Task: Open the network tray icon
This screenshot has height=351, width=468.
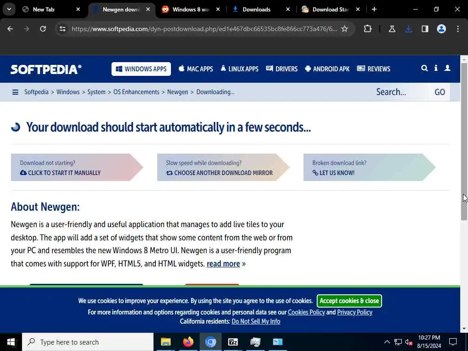Action: (x=398, y=342)
